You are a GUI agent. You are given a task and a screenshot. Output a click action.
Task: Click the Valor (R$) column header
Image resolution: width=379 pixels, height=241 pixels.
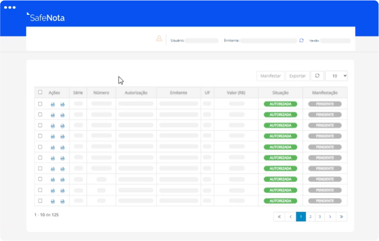(236, 93)
